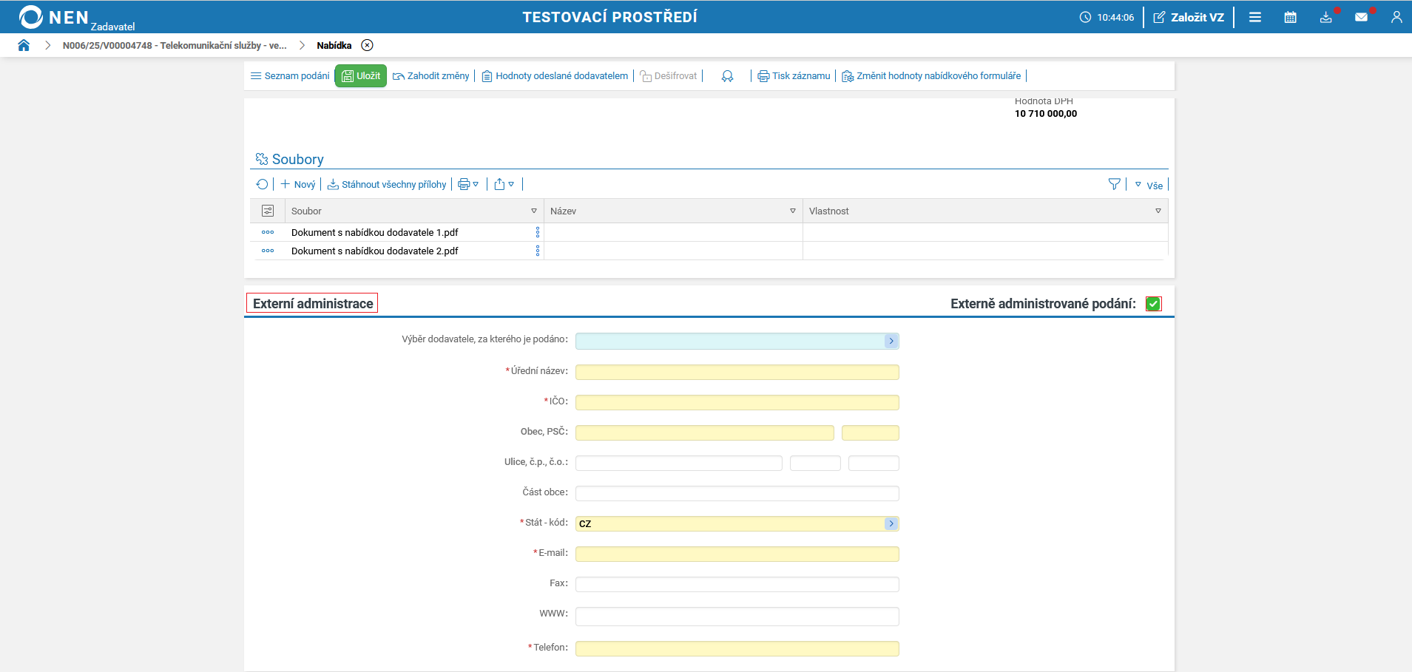Click the Úřední název input field
The image size is (1412, 672).
[x=737, y=372]
